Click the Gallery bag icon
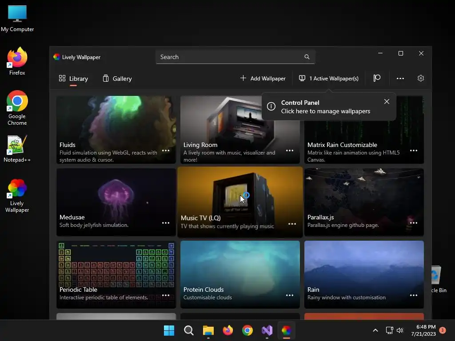The image size is (455, 341). (106, 78)
